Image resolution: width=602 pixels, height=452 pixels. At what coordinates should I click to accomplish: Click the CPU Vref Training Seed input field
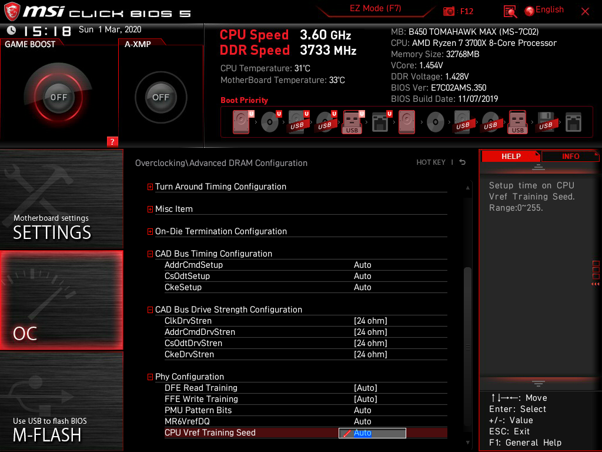372,433
